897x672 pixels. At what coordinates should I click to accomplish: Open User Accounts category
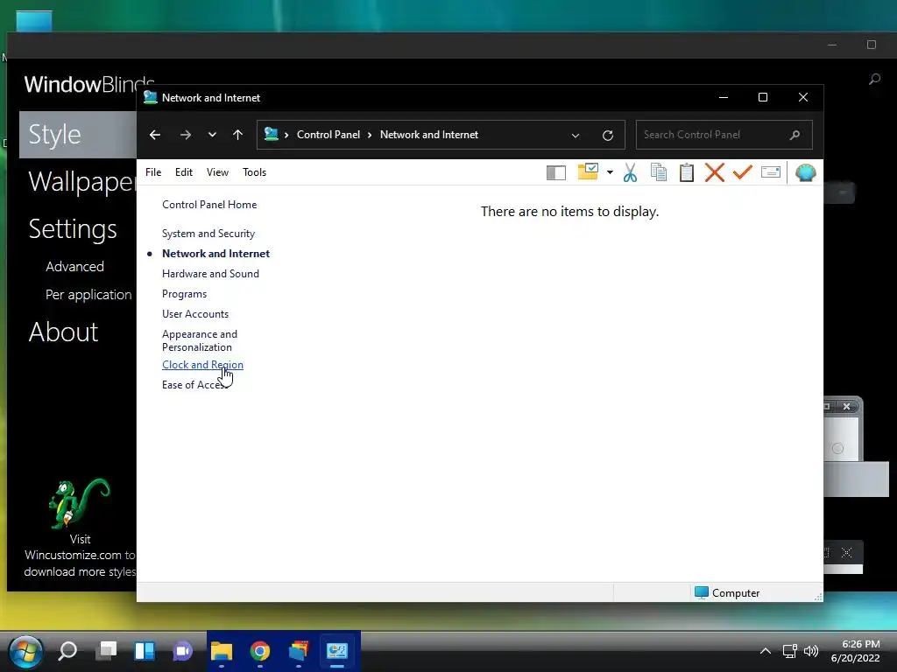pos(195,314)
